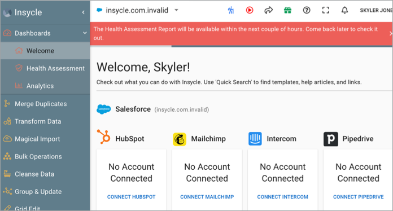Click the walkthrough guide walking-person icon
The width and height of the screenshot is (393, 211).
click(x=231, y=10)
